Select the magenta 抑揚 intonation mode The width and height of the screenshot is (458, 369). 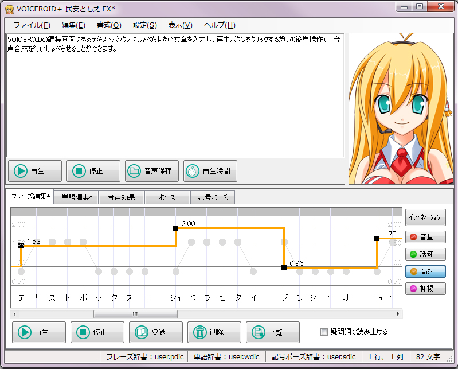pos(425,289)
